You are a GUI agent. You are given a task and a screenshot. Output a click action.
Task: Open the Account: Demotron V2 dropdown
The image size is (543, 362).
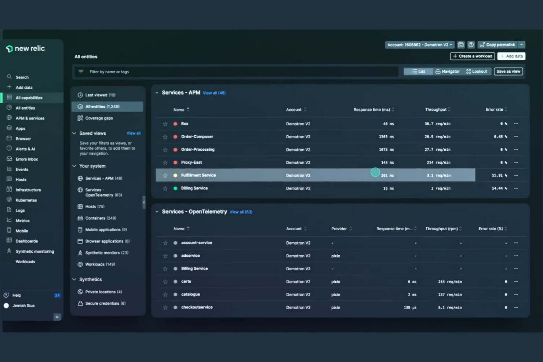419,44
